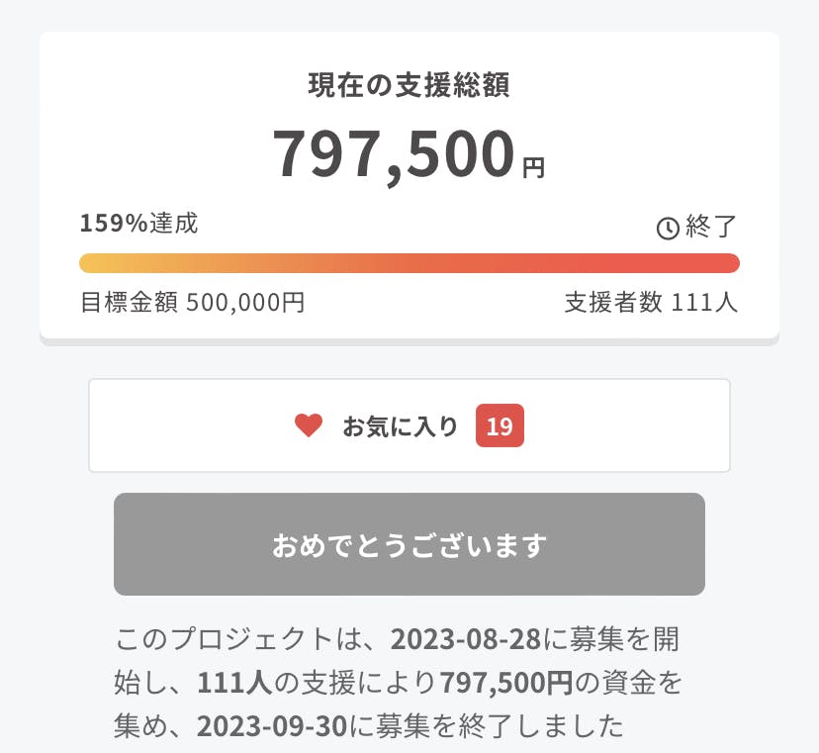Toggle the お気に入り favorite button

pyautogui.click(x=409, y=425)
